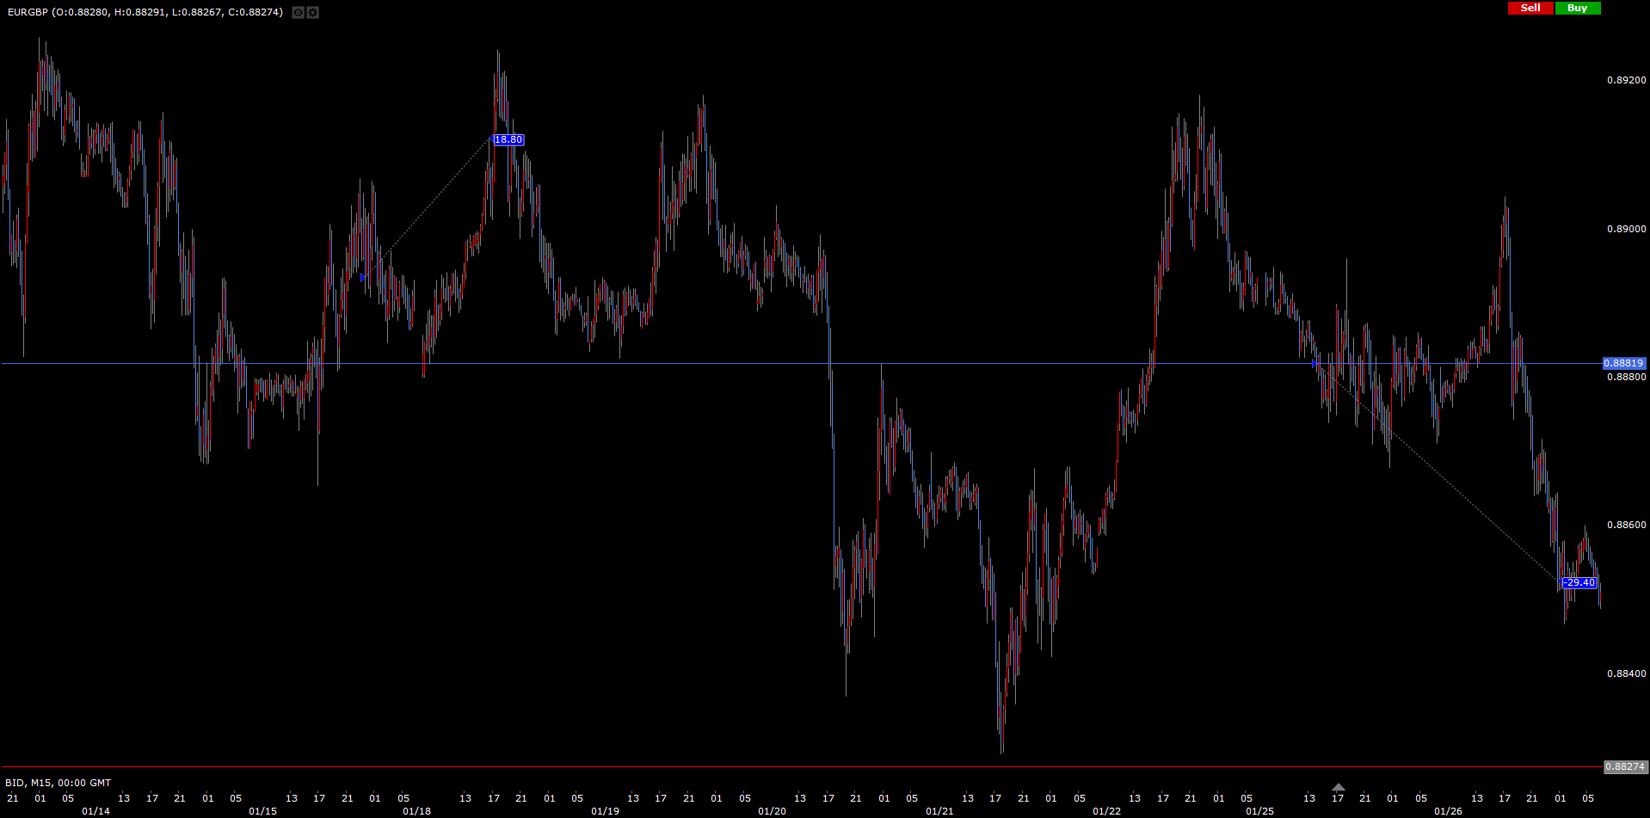Click the 0.89000 price axis label
The image size is (1650, 818).
(1626, 230)
